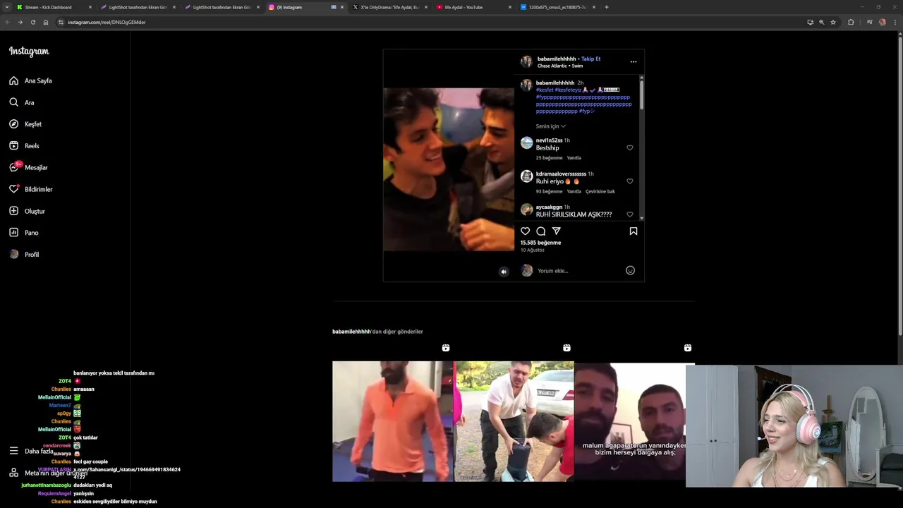Open the Ara search panel
Screen dimensions: 903x508
(x=21, y=102)
